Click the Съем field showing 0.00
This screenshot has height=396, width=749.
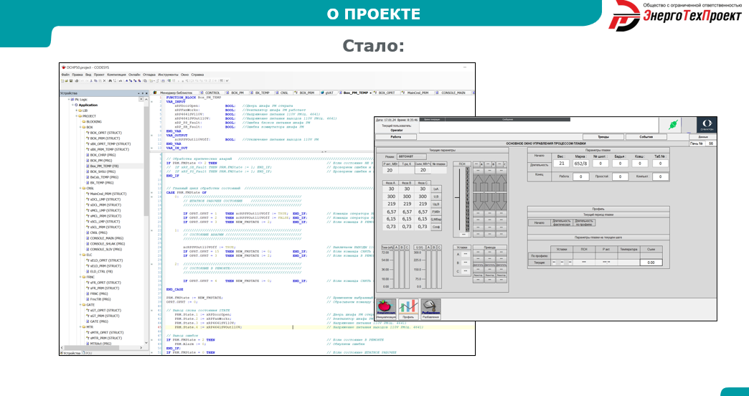(x=651, y=263)
